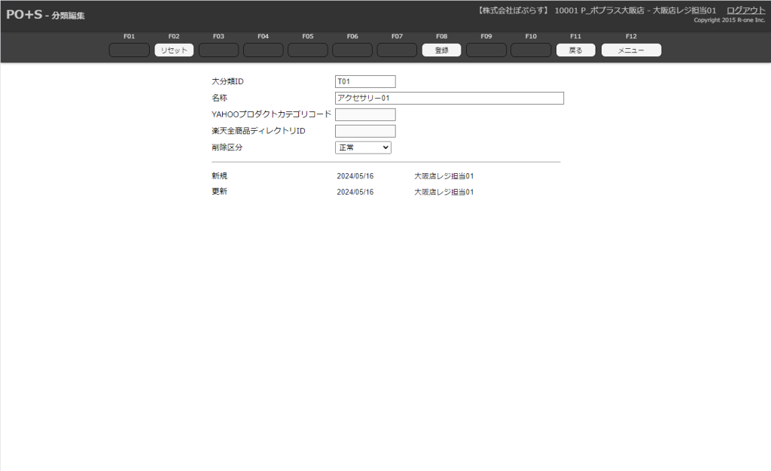Click the 分類編集 page title text

68,16
